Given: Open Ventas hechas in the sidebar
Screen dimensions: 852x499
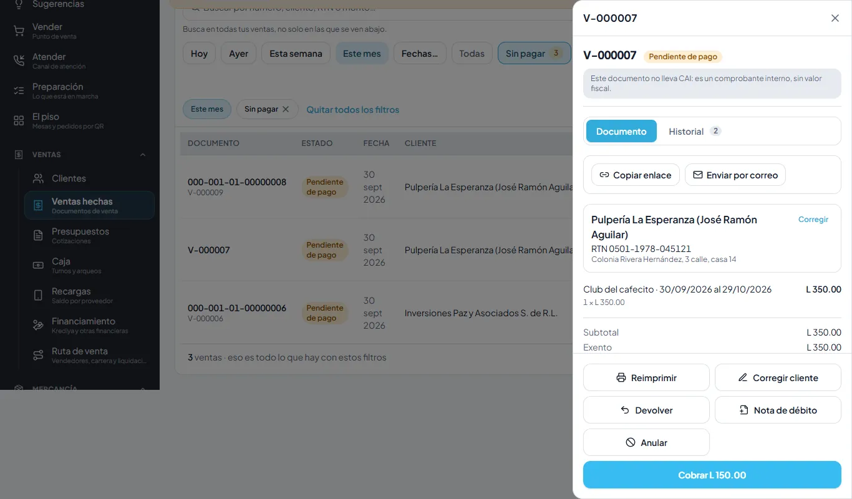Looking at the screenshot, I should click(x=89, y=205).
